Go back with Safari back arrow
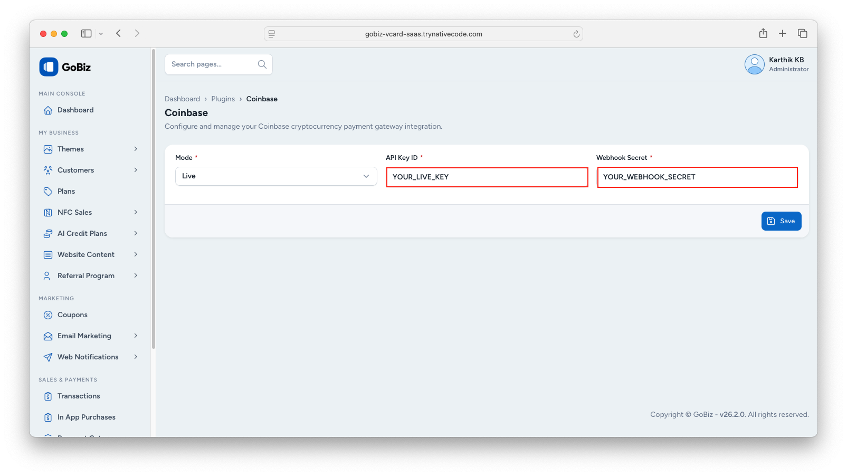Screen dimensions: 847x476 point(119,33)
